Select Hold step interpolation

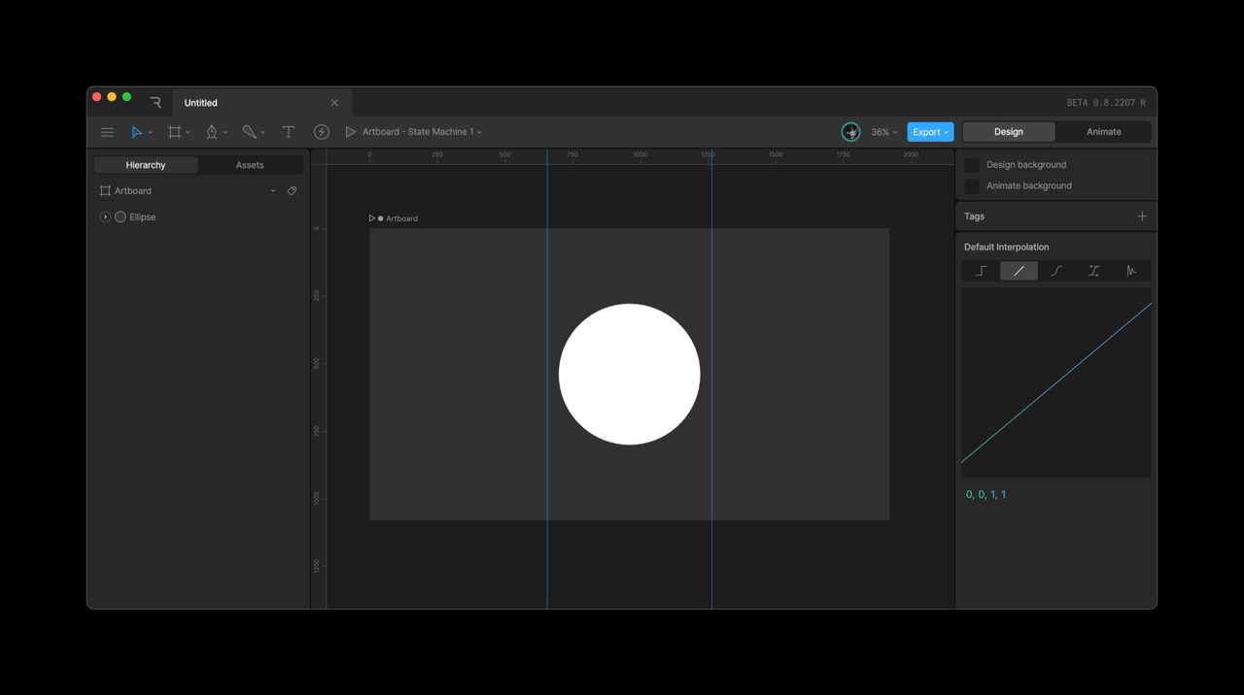pos(982,271)
